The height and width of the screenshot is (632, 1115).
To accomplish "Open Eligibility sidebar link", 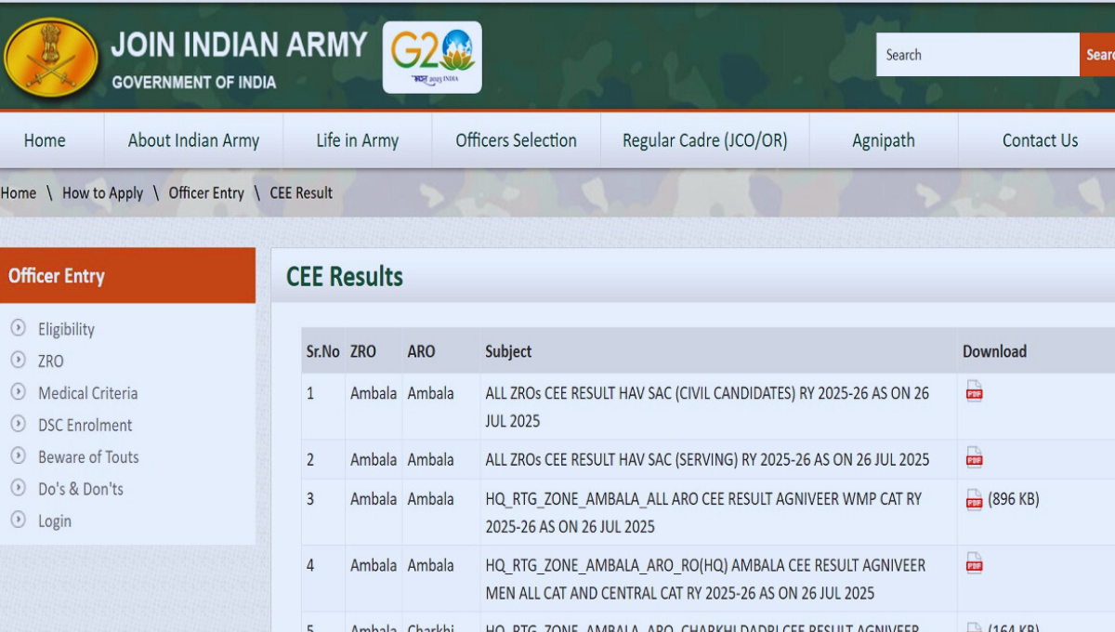I will click(66, 329).
